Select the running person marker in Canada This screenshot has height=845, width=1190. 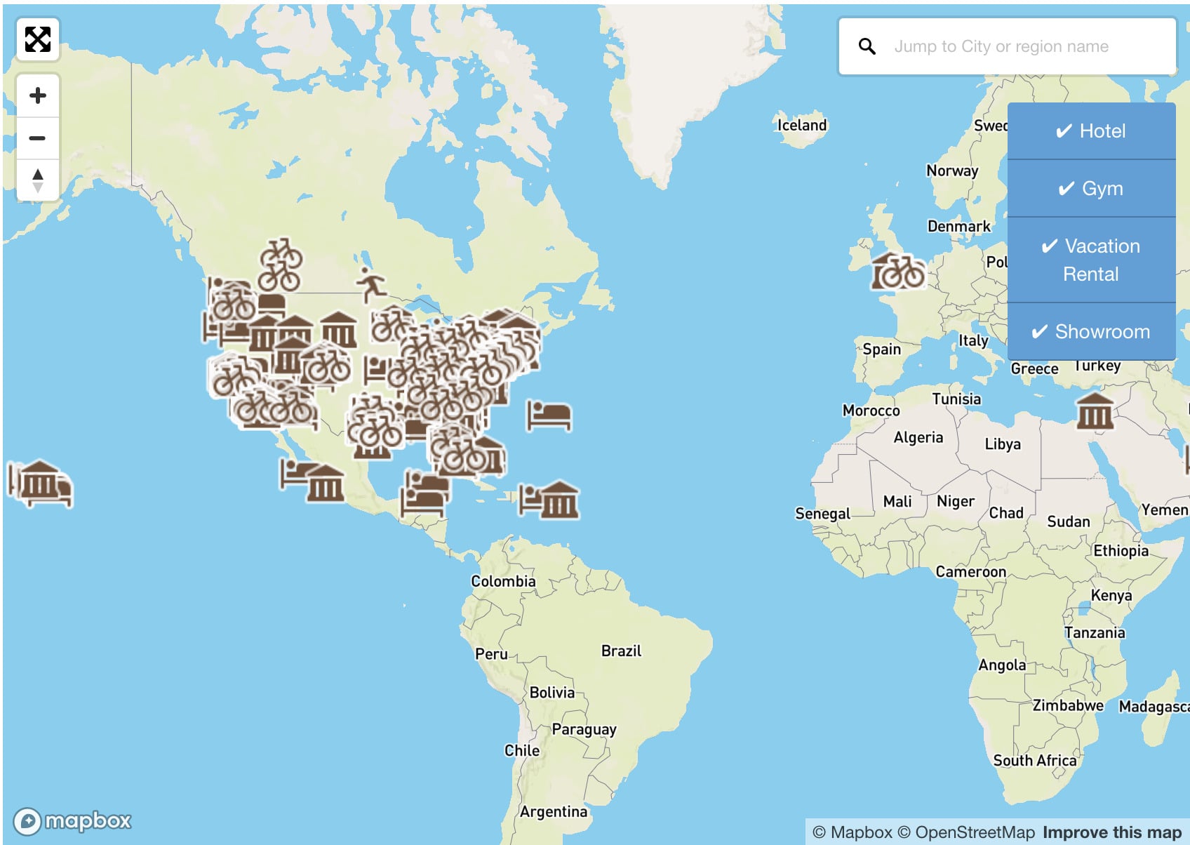tap(371, 284)
